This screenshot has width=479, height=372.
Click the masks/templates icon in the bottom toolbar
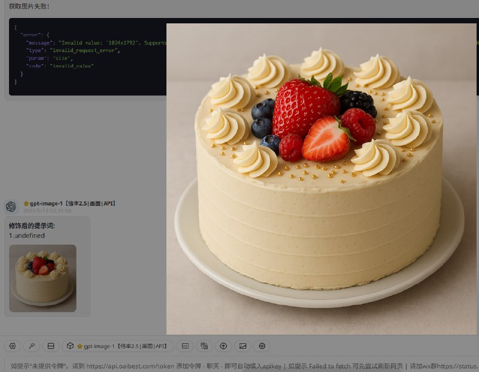[x=204, y=346]
